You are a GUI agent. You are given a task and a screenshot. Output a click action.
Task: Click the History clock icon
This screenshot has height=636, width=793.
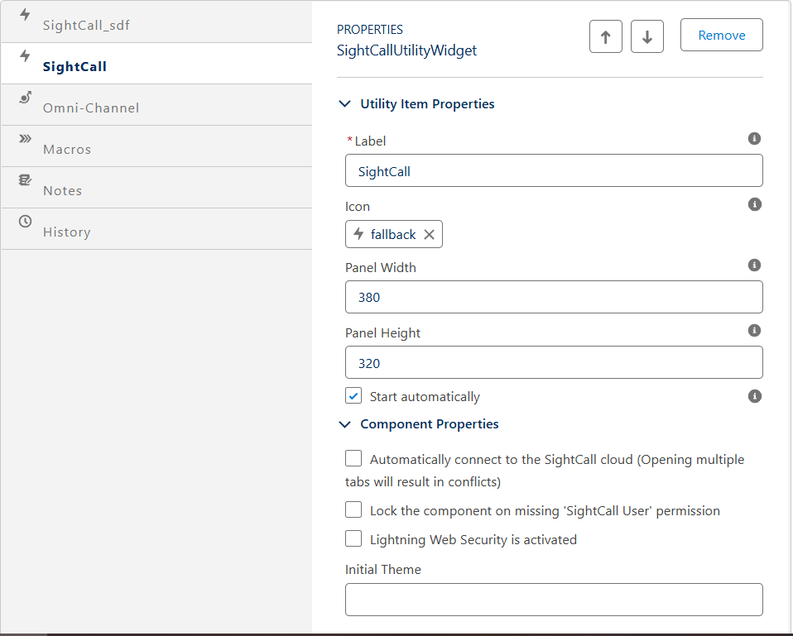pyautogui.click(x=26, y=222)
